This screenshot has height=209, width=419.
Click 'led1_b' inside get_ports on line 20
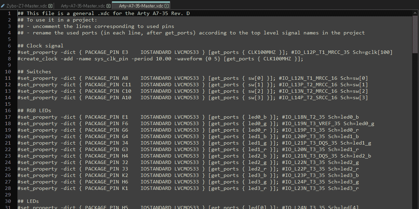(x=257, y=136)
